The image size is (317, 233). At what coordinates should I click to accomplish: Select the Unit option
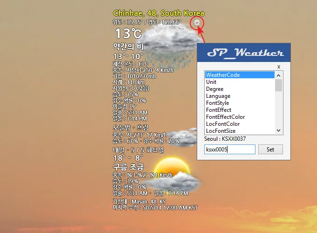click(240, 82)
